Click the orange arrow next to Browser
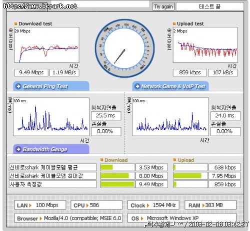The width and height of the screenshot is (250, 231). [x=40, y=219]
